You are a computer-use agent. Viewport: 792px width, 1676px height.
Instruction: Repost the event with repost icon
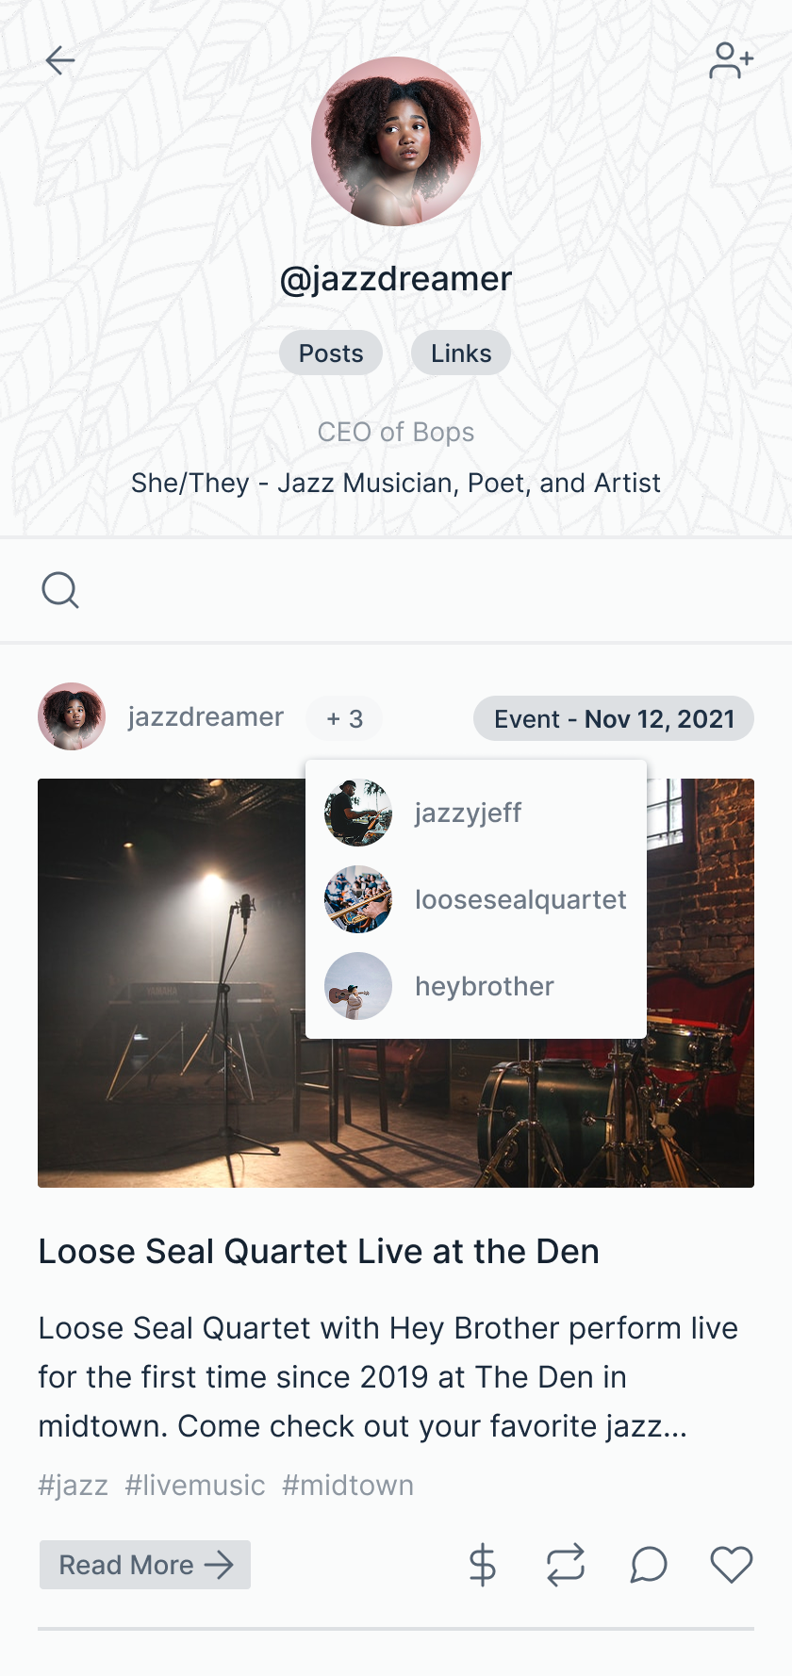click(x=566, y=1565)
